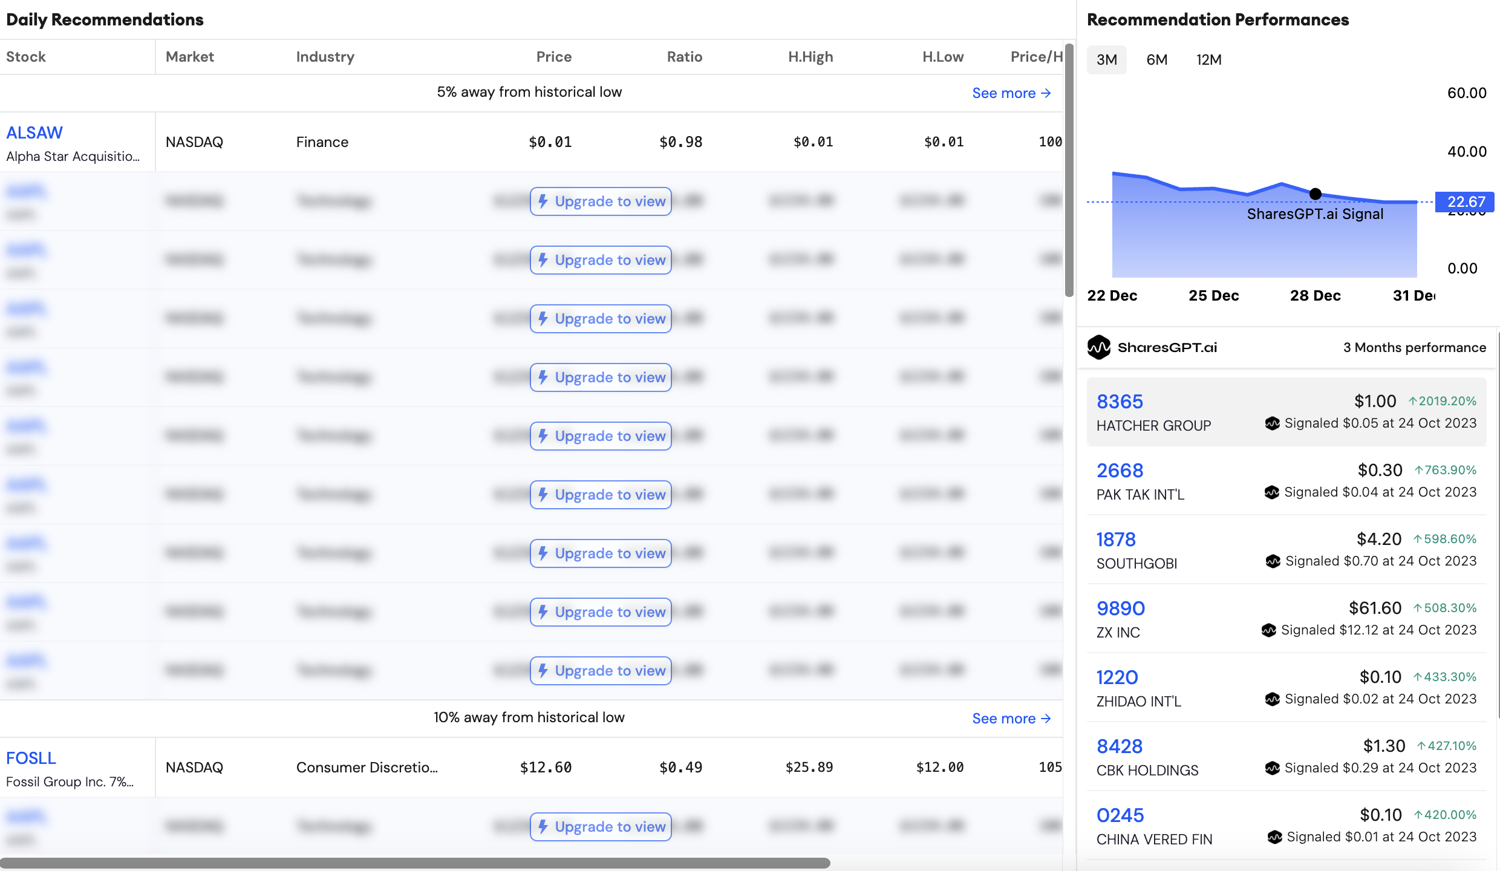
Task: Click the Ratio column header
Action: (x=685, y=57)
